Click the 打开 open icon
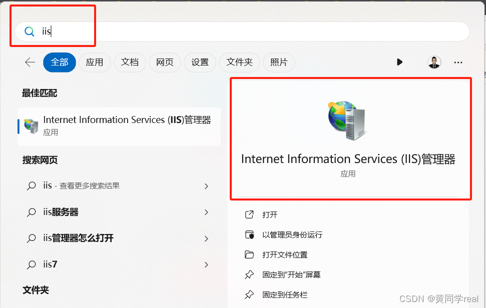Image resolution: width=486 pixels, height=308 pixels. [249, 214]
